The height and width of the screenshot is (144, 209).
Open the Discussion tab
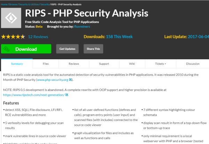click(193, 64)
